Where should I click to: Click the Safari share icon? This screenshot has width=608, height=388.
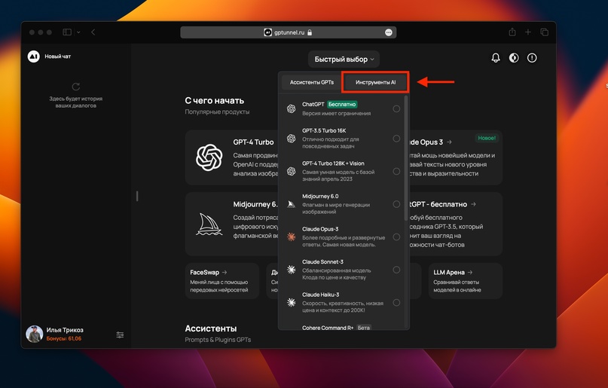pos(512,32)
